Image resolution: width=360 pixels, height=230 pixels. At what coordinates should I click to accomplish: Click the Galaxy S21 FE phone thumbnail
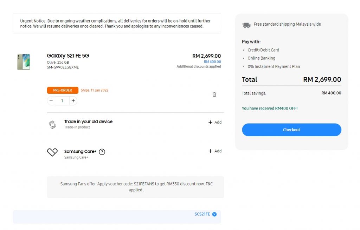[x=24, y=62]
